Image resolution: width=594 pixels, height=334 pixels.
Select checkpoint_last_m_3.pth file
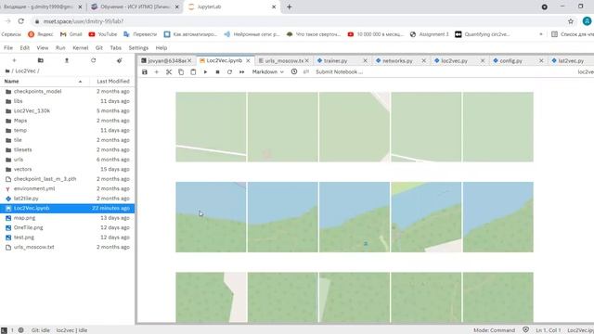[x=68, y=179]
